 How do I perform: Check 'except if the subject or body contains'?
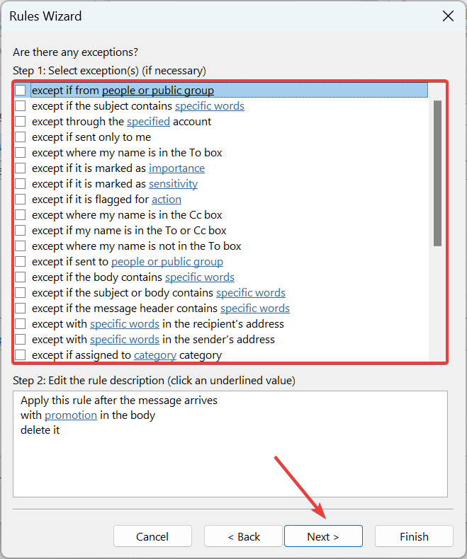[x=21, y=293]
